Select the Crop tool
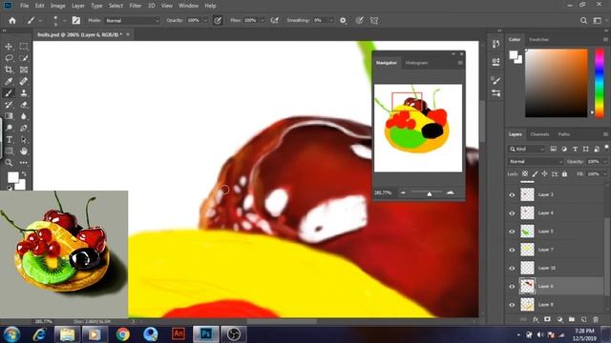This screenshot has width=611, height=343. point(9,70)
